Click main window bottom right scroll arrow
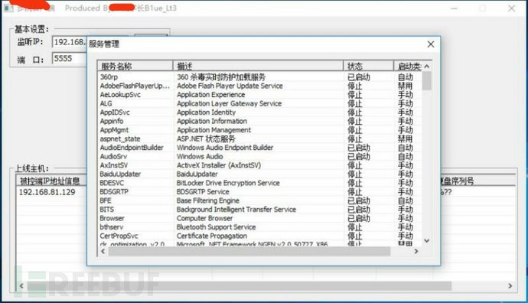The height and width of the screenshot is (303, 528). [510, 286]
